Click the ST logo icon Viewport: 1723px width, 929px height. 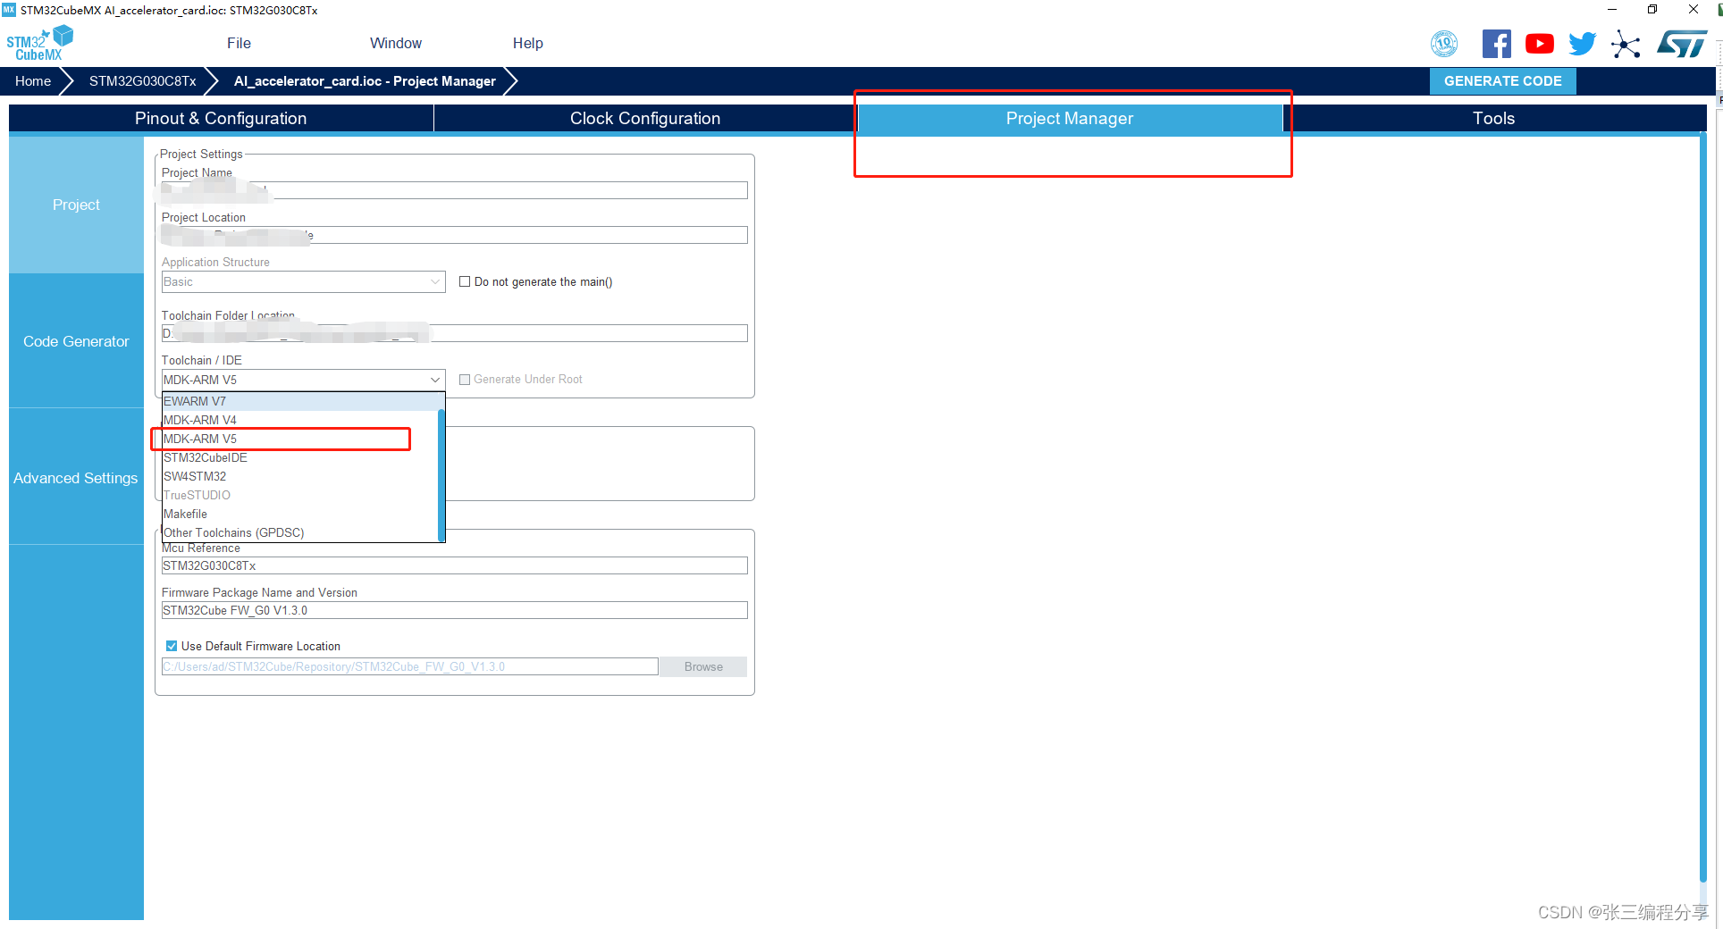coord(1681,44)
